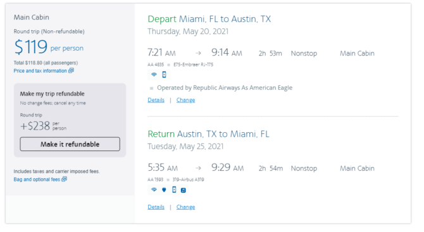424x232 pixels.
Task: Select the $119 per person price
Action: pos(49,47)
